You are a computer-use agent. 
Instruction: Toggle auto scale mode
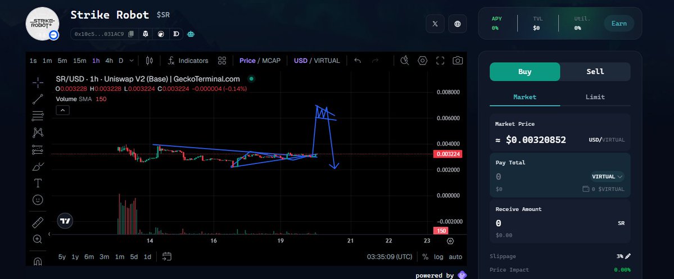coord(455,257)
